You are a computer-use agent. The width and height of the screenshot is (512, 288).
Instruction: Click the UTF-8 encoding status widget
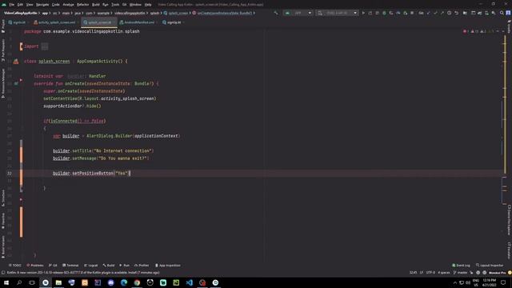pos(430,273)
